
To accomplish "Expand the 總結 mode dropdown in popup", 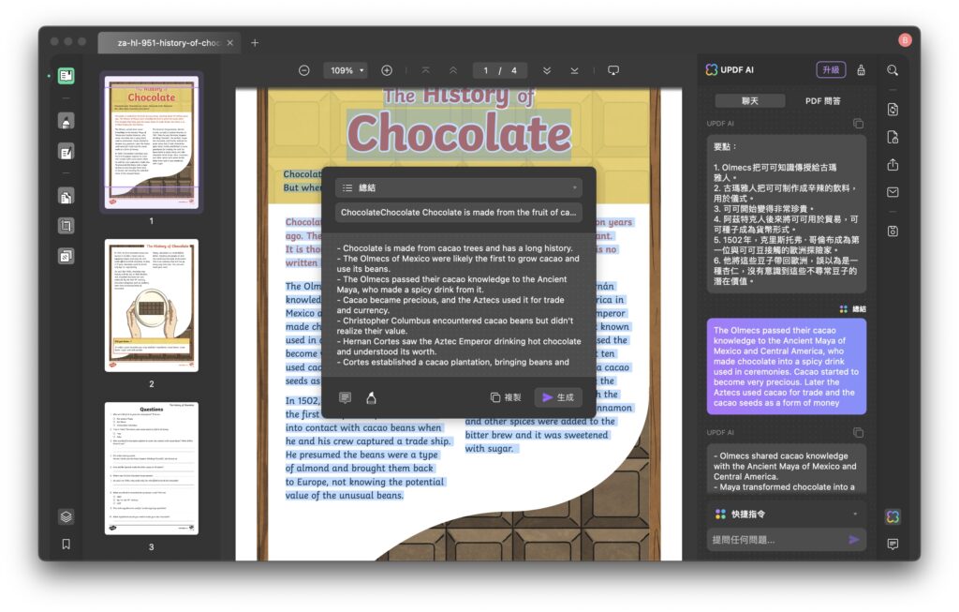I will tap(459, 187).
